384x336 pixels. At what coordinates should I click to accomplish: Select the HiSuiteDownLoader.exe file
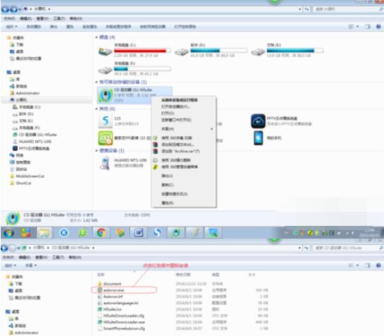pos(121,322)
